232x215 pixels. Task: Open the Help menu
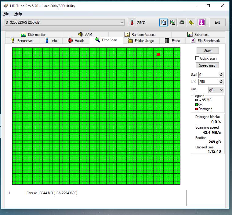point(18,14)
